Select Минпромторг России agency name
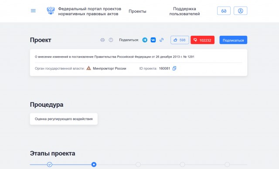 coord(109,68)
